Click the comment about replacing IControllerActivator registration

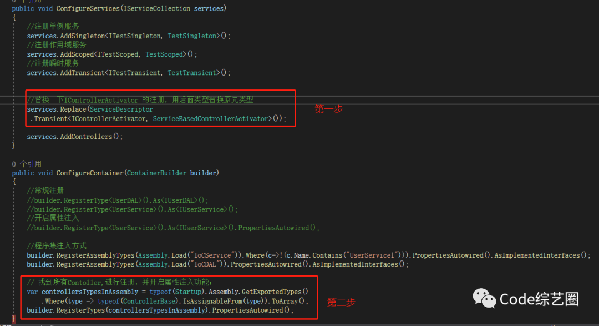click(x=140, y=100)
